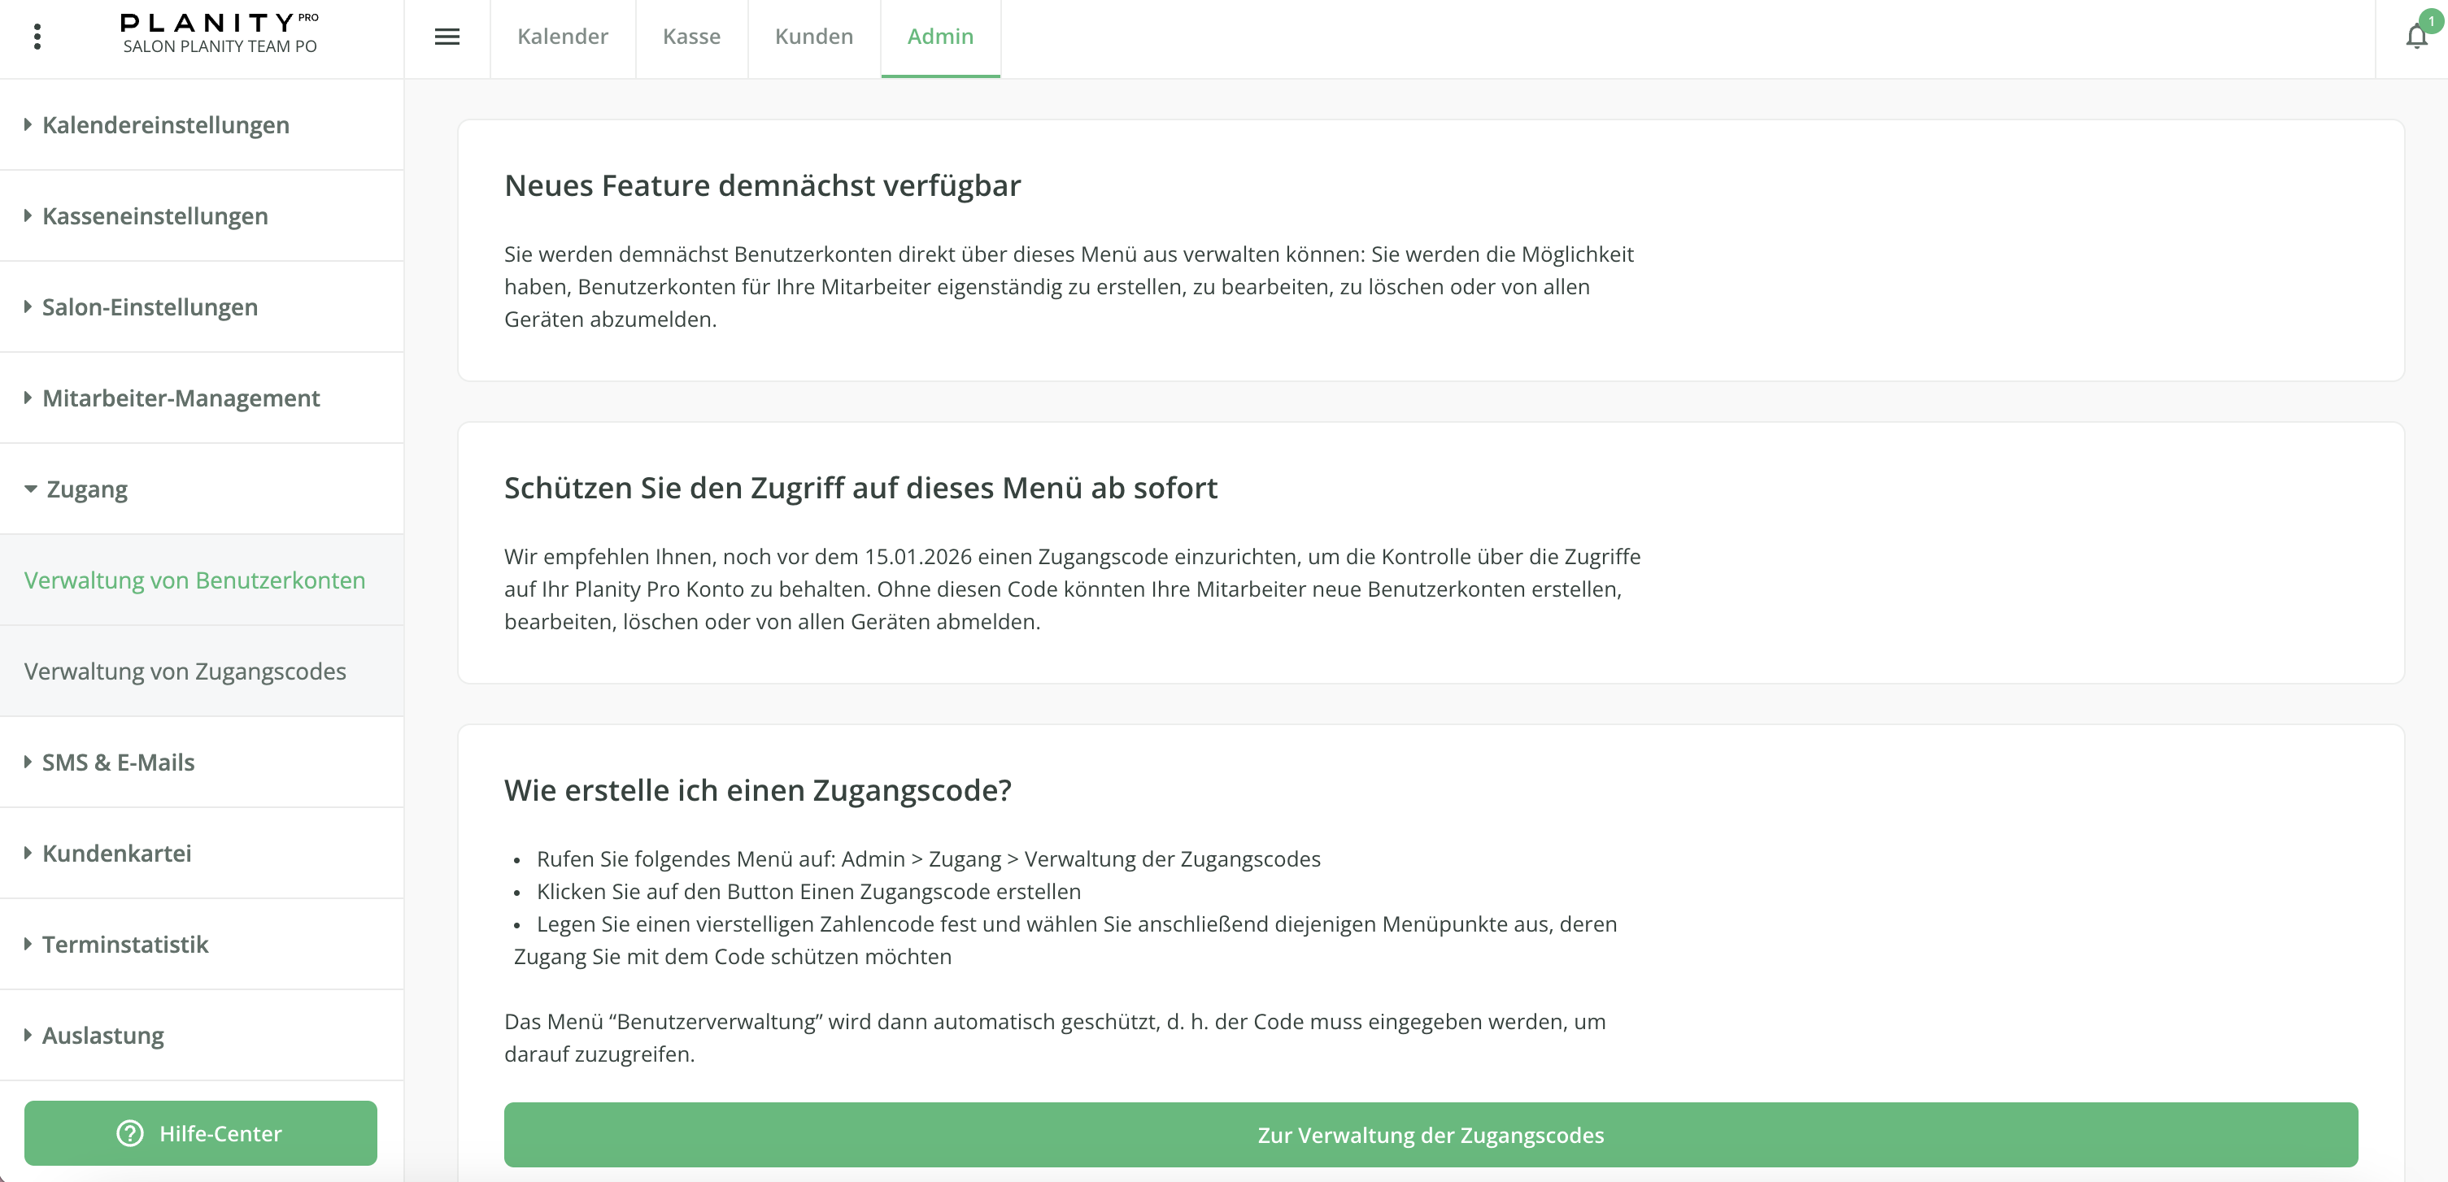Expand the Salon-Einstellungen section

[150, 308]
